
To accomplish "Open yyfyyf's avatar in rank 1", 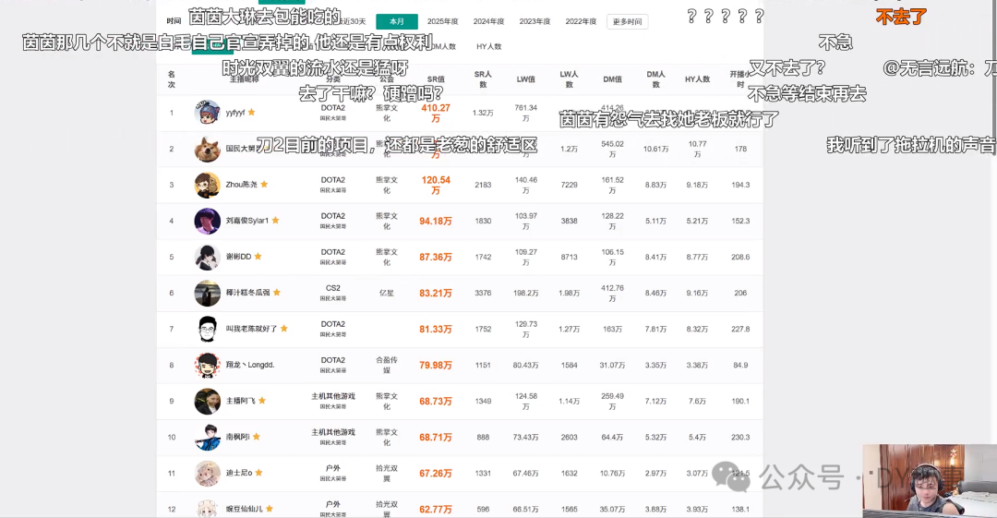I will (208, 113).
